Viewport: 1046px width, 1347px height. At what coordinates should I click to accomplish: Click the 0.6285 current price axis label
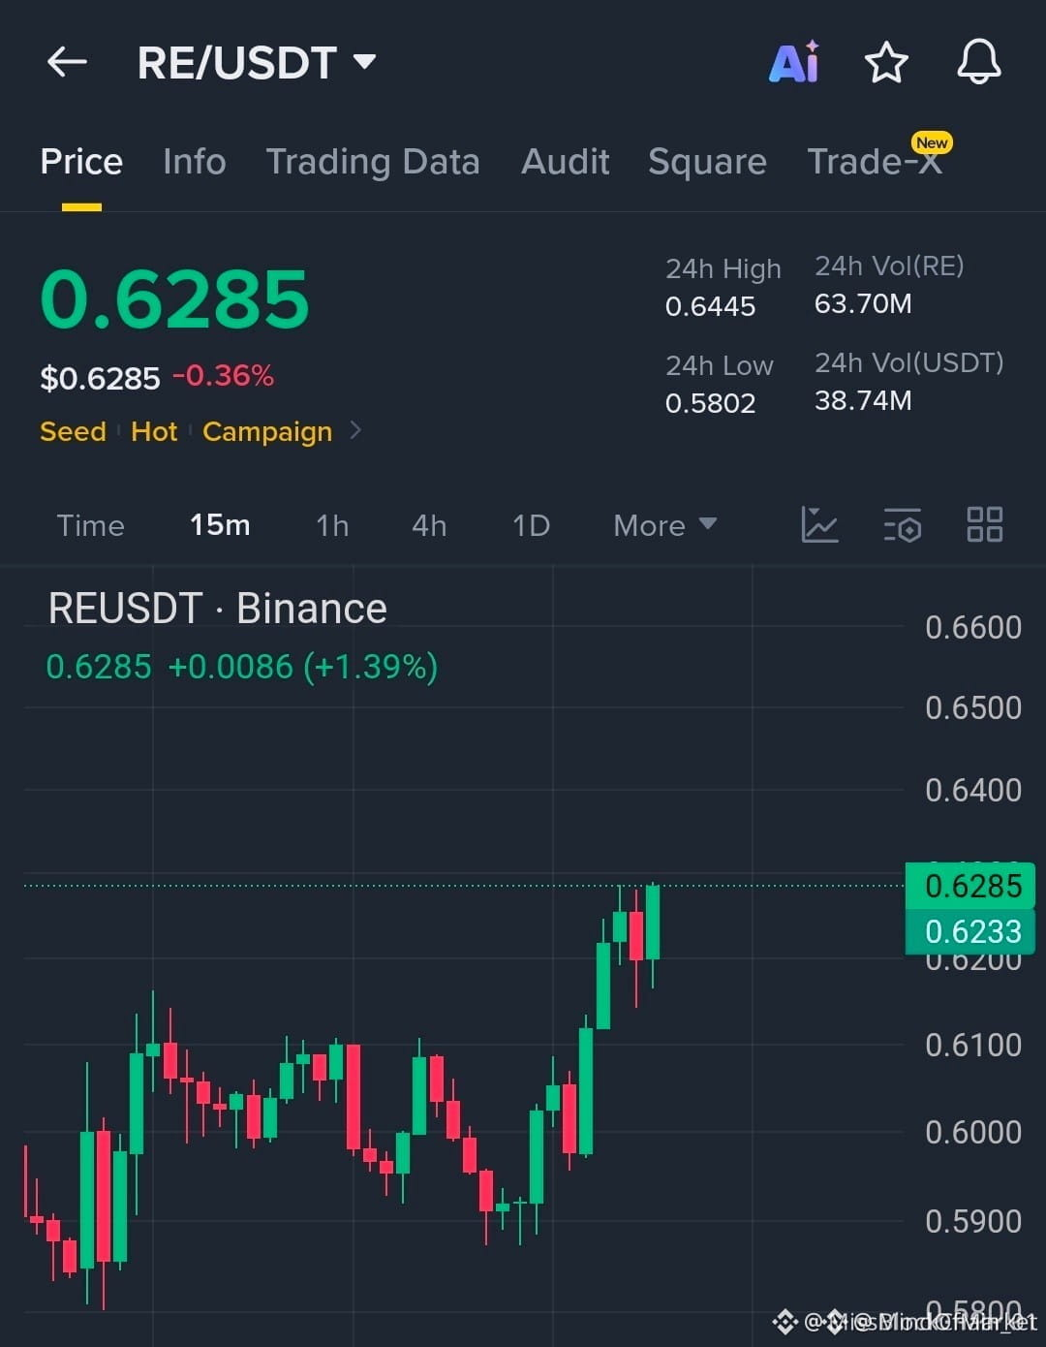[970, 886]
